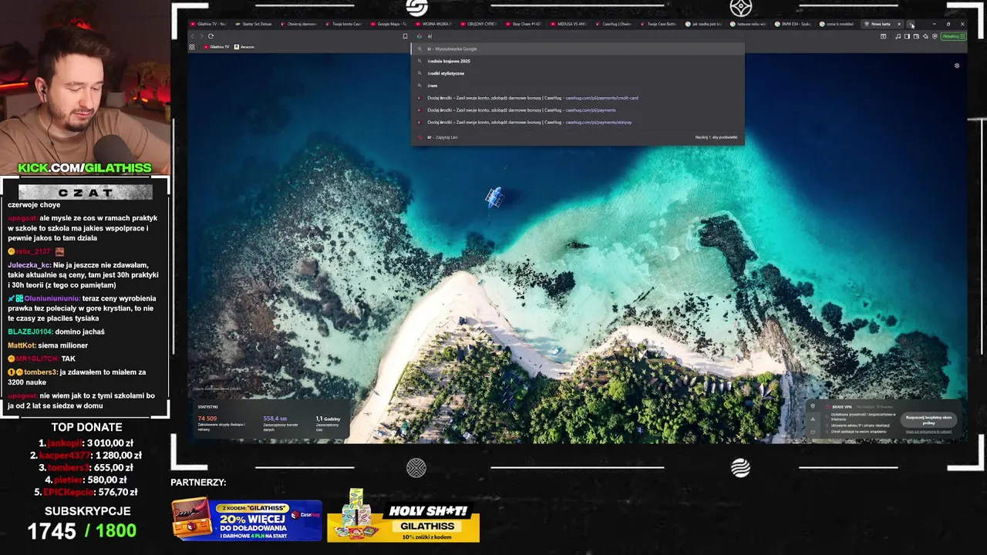This screenshot has height=555, width=987.
Task: Switch to the Stop Cham tab
Action: (524, 24)
